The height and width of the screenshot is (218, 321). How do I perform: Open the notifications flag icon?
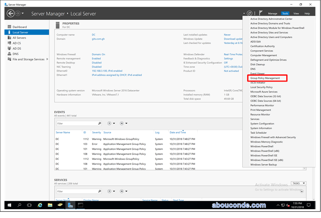pos(261,13)
